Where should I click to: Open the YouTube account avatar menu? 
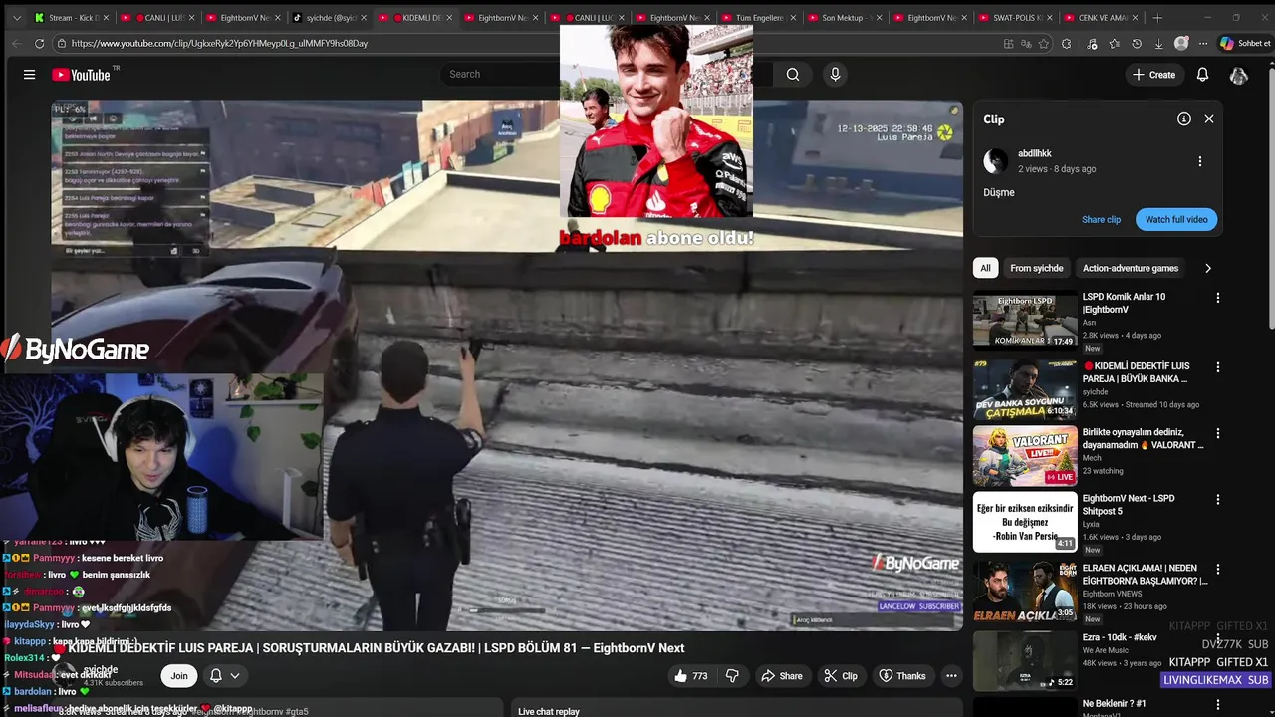pyautogui.click(x=1238, y=75)
